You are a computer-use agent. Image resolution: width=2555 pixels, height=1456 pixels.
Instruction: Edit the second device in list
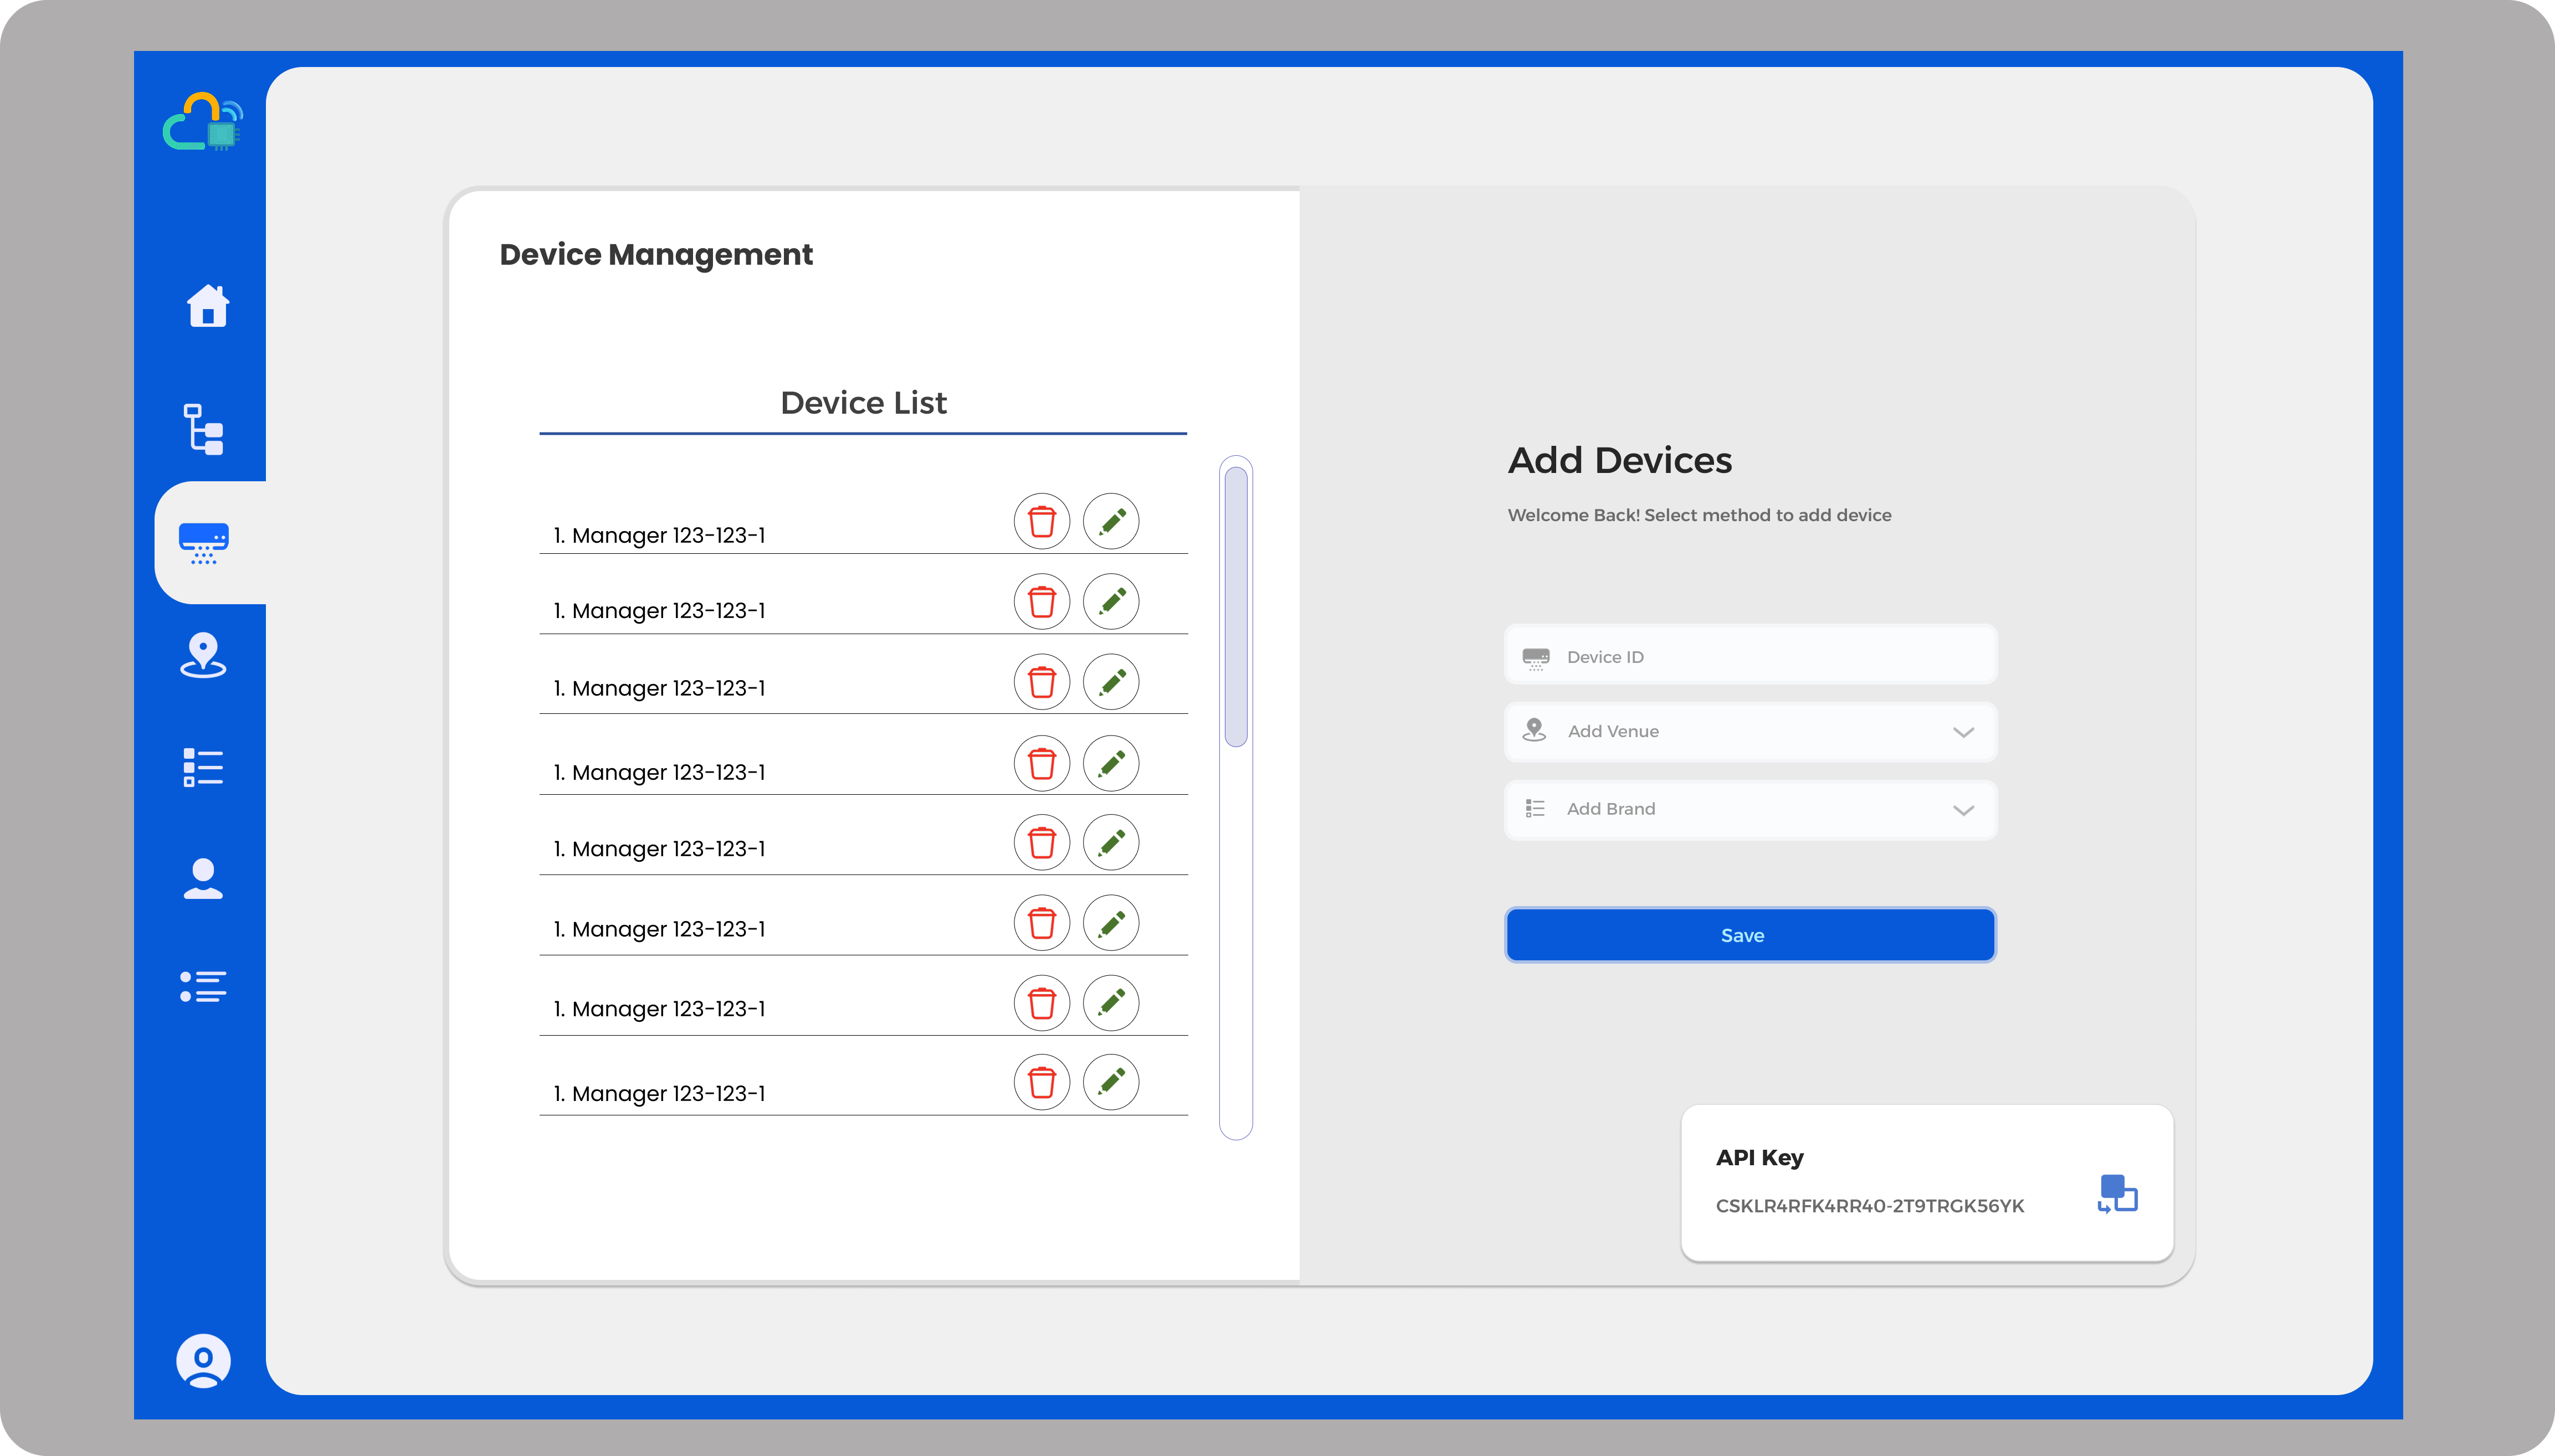[1111, 602]
